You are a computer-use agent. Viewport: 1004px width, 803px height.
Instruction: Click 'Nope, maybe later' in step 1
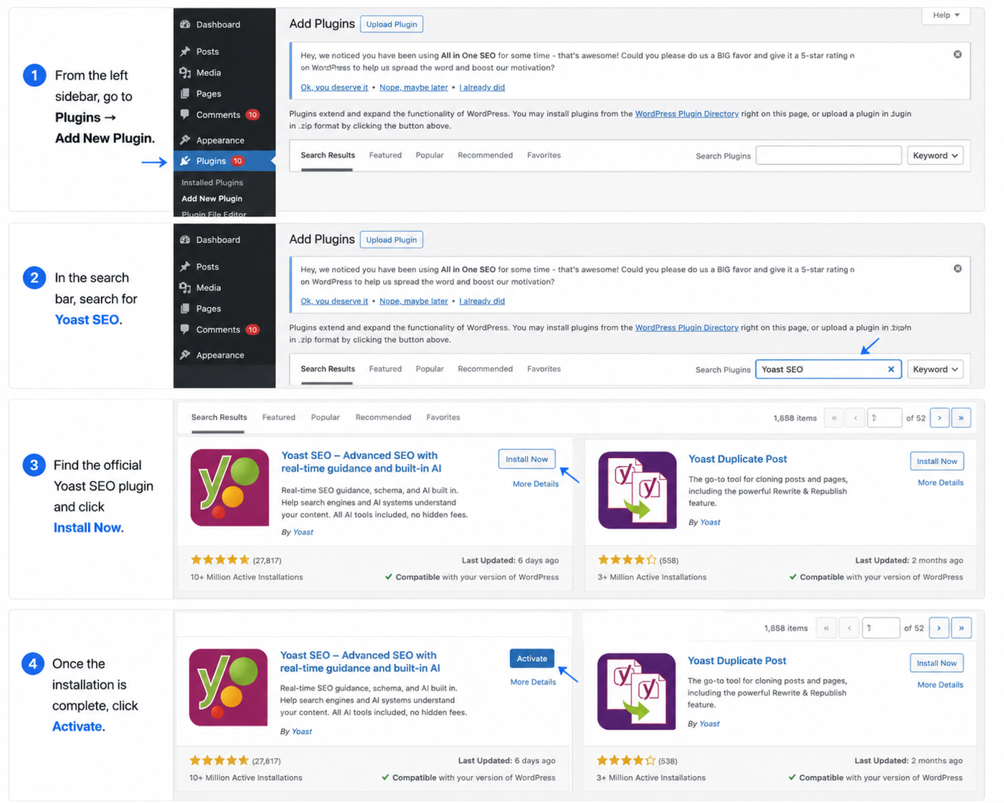pyautogui.click(x=414, y=87)
